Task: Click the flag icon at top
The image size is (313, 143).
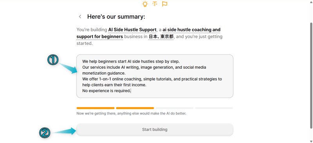Action: 165,4
